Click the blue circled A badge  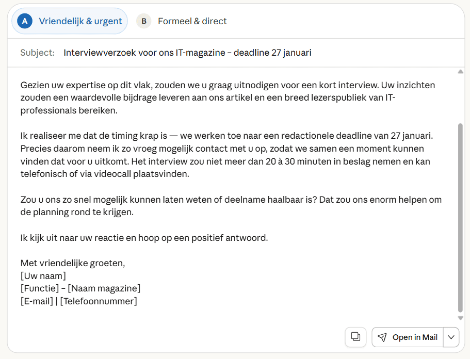[x=25, y=21]
